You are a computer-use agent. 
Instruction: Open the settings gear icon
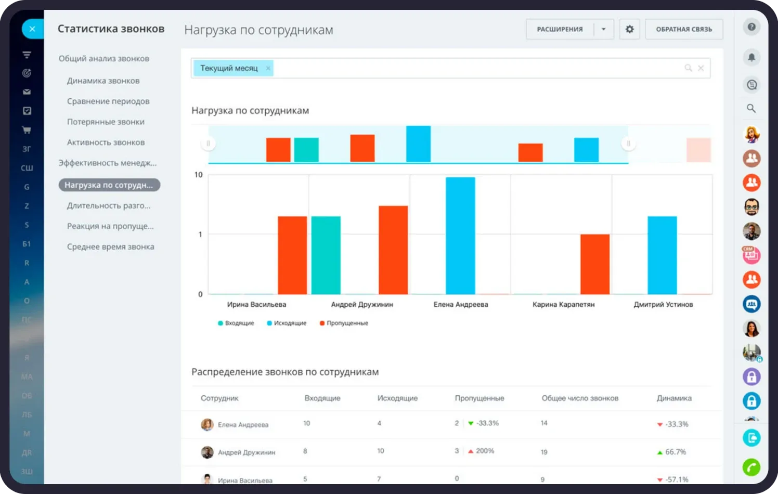[629, 29]
